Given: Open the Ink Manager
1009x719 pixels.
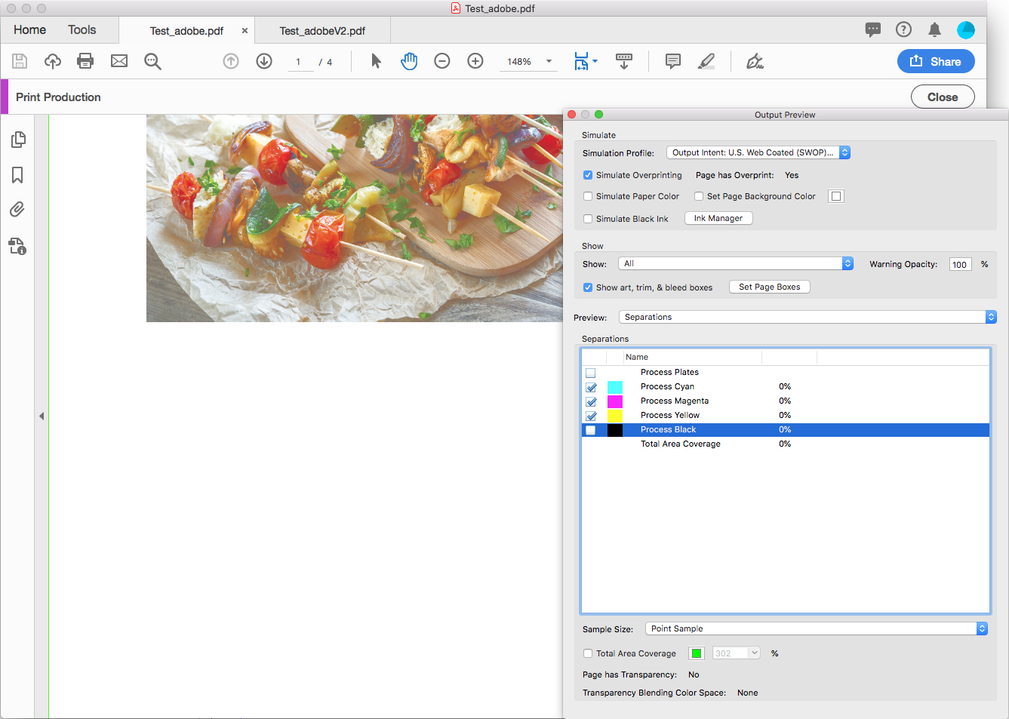Looking at the screenshot, I should [x=718, y=218].
